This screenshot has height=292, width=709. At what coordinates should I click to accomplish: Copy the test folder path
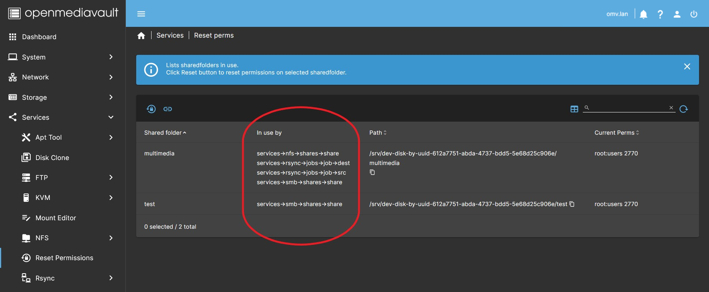pos(572,204)
